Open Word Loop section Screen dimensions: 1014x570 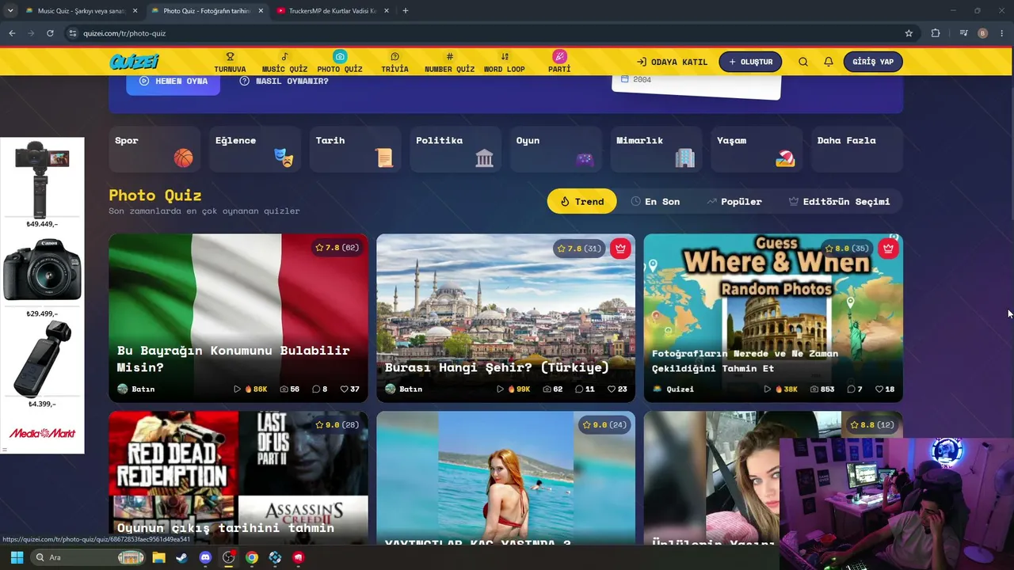pos(505,63)
